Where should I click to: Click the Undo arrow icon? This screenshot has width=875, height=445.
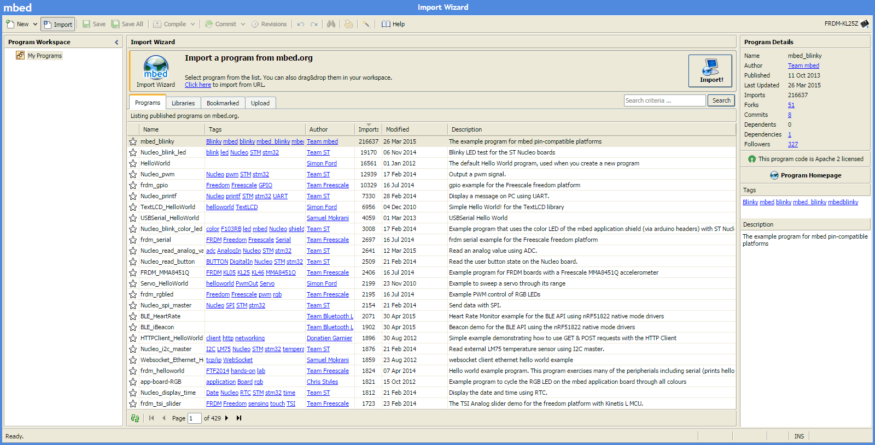pyautogui.click(x=301, y=24)
